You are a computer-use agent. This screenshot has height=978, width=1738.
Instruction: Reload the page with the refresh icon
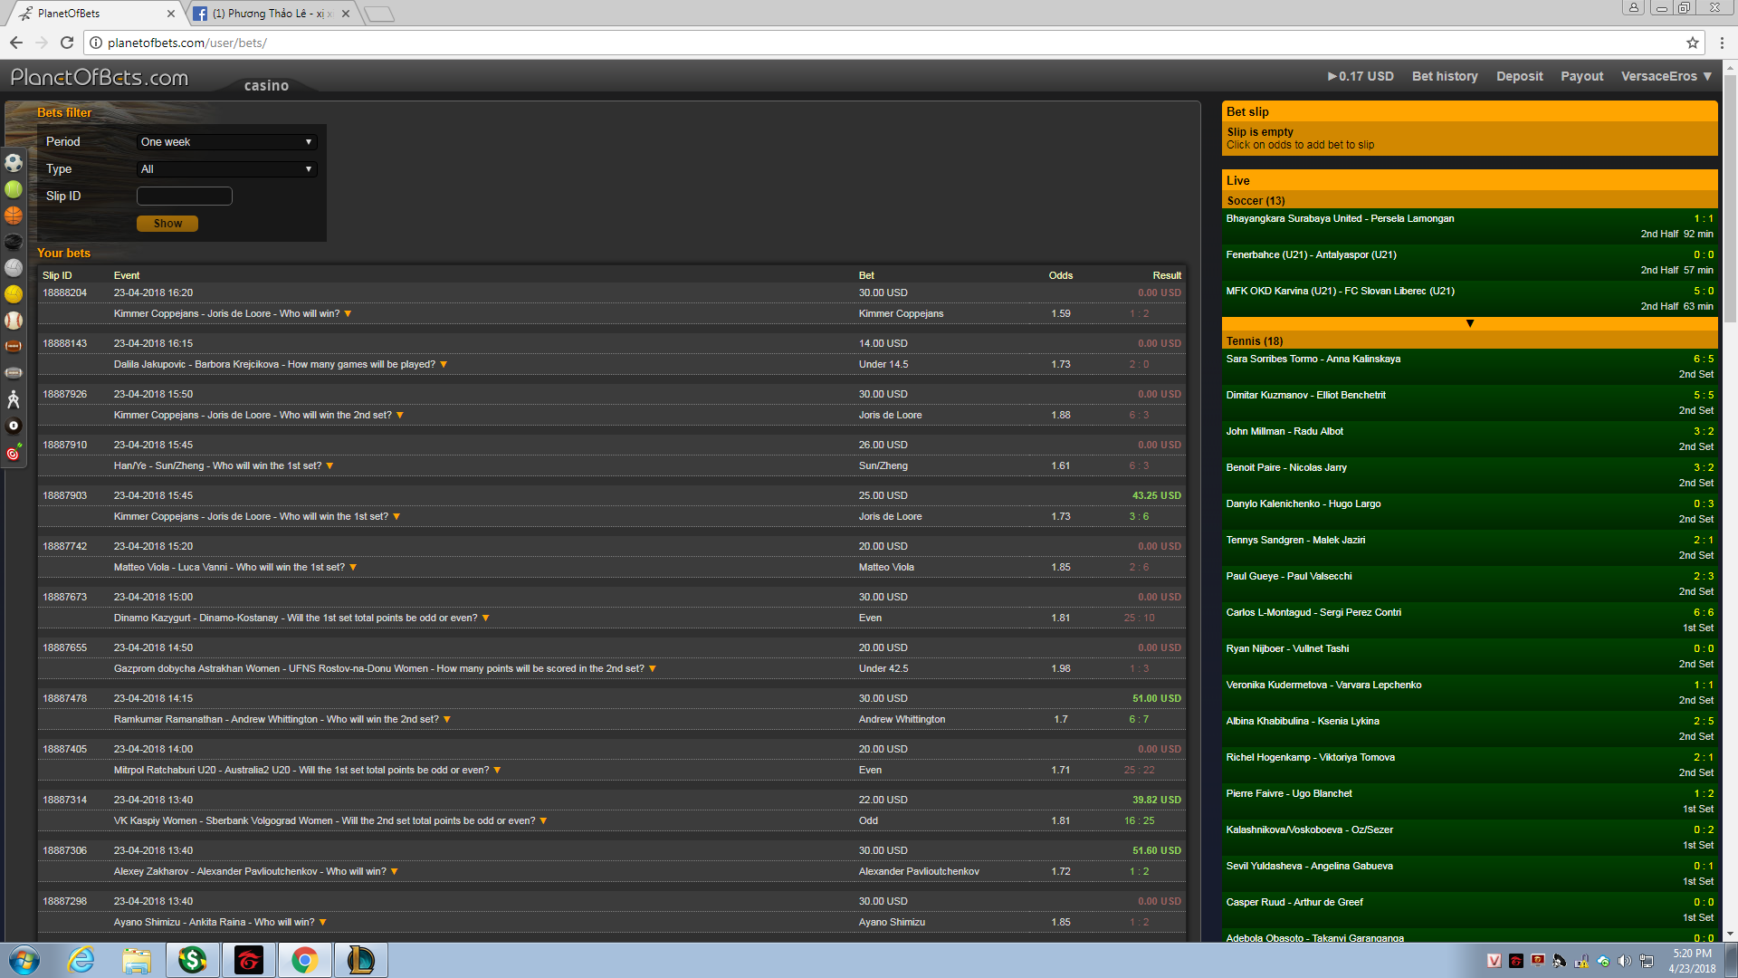(66, 43)
